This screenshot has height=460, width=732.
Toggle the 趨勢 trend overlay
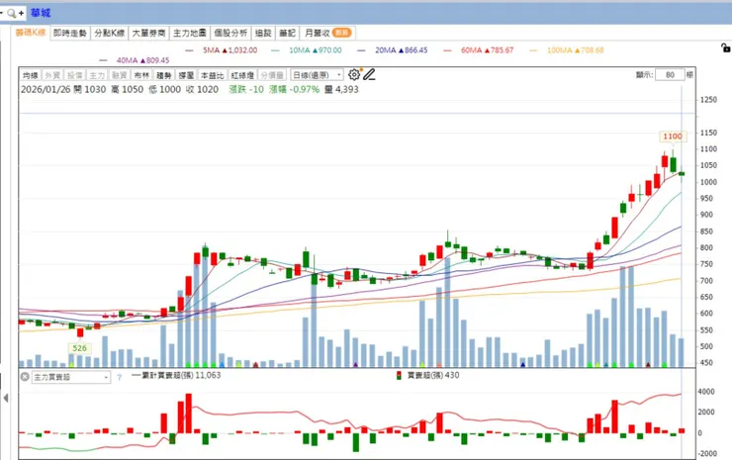click(164, 75)
